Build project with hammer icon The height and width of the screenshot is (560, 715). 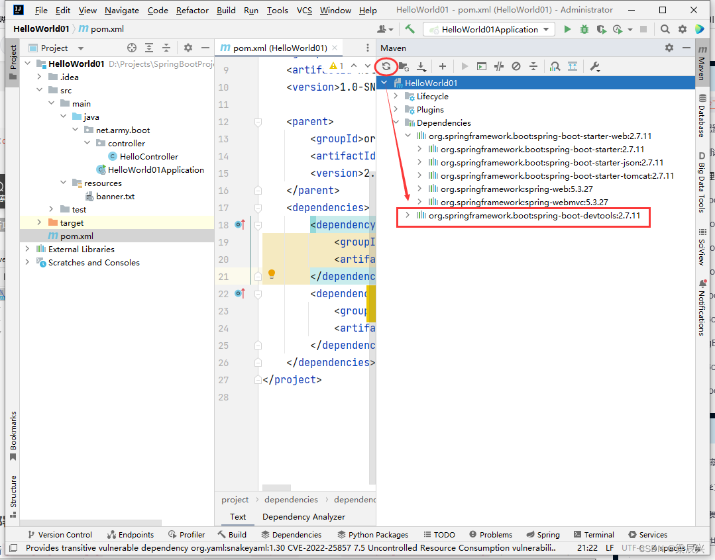pyautogui.click(x=410, y=29)
